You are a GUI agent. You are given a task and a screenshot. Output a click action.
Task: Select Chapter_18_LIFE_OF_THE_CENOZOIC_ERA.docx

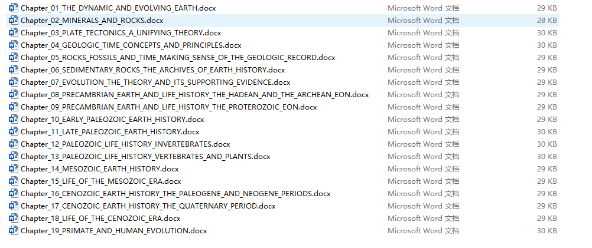click(x=100, y=219)
